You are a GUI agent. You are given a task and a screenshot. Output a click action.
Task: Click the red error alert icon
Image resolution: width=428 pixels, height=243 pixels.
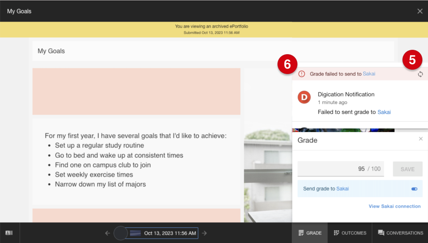click(x=301, y=74)
